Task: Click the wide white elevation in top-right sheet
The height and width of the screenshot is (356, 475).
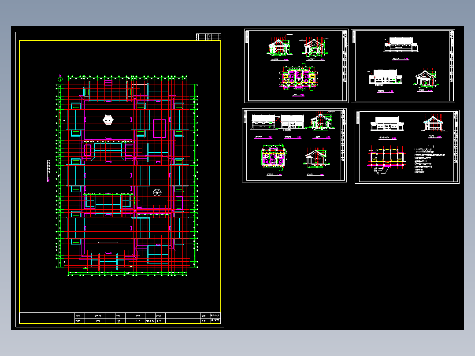Action: click(x=401, y=44)
